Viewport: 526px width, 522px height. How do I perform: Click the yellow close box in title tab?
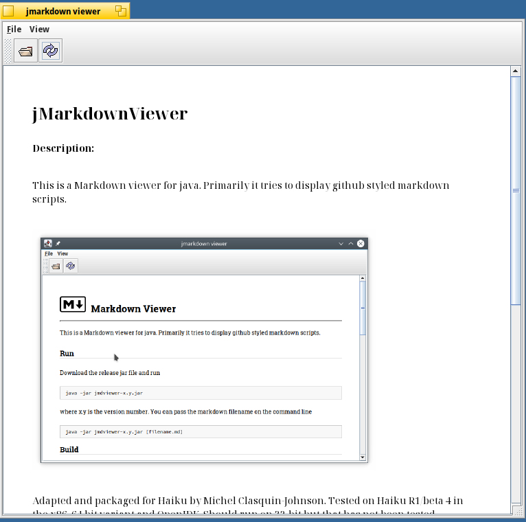coord(8,11)
